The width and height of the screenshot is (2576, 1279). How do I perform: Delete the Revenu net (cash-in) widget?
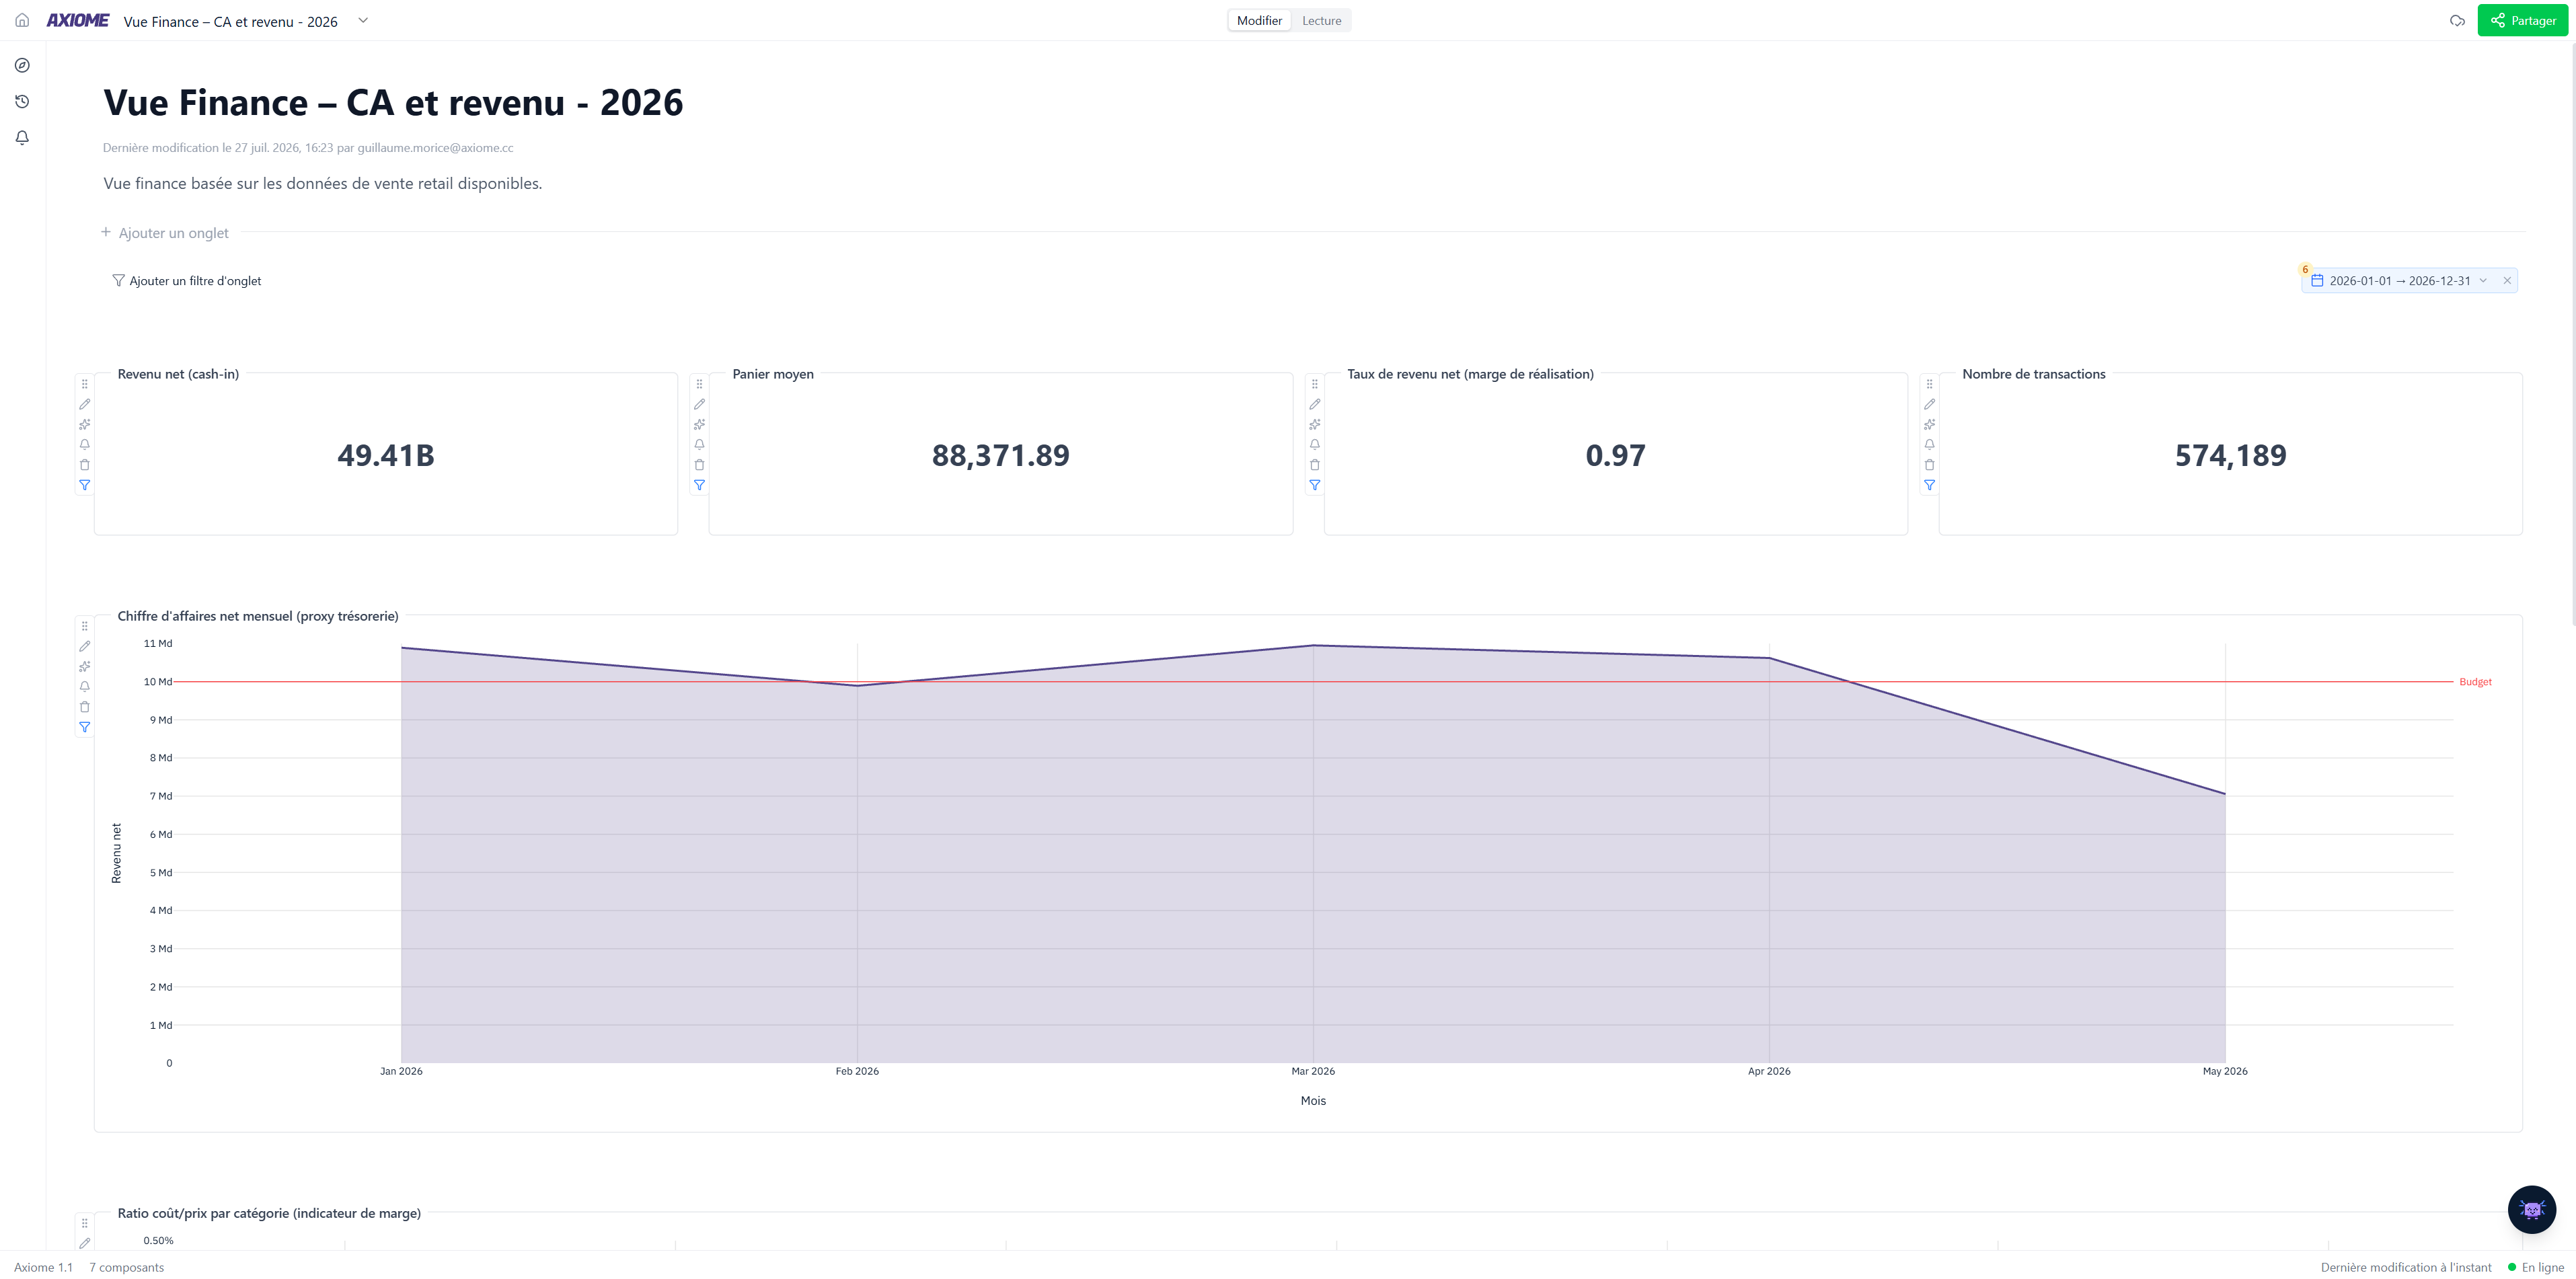coord(84,465)
